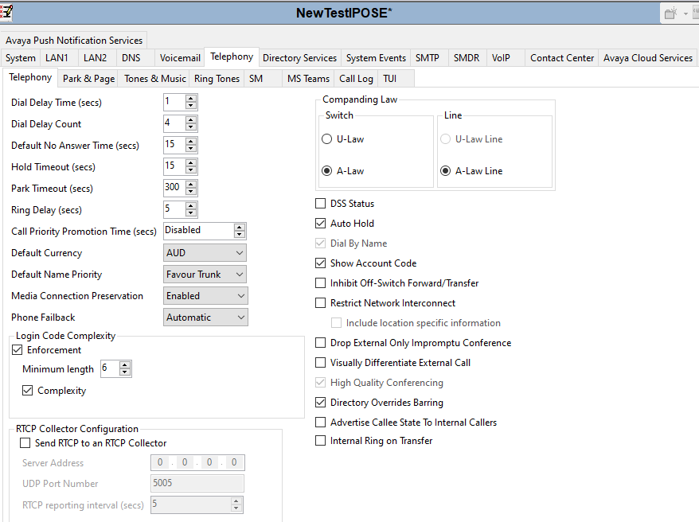
Task: Open the Default Name Priority dropdown
Action: (205, 275)
